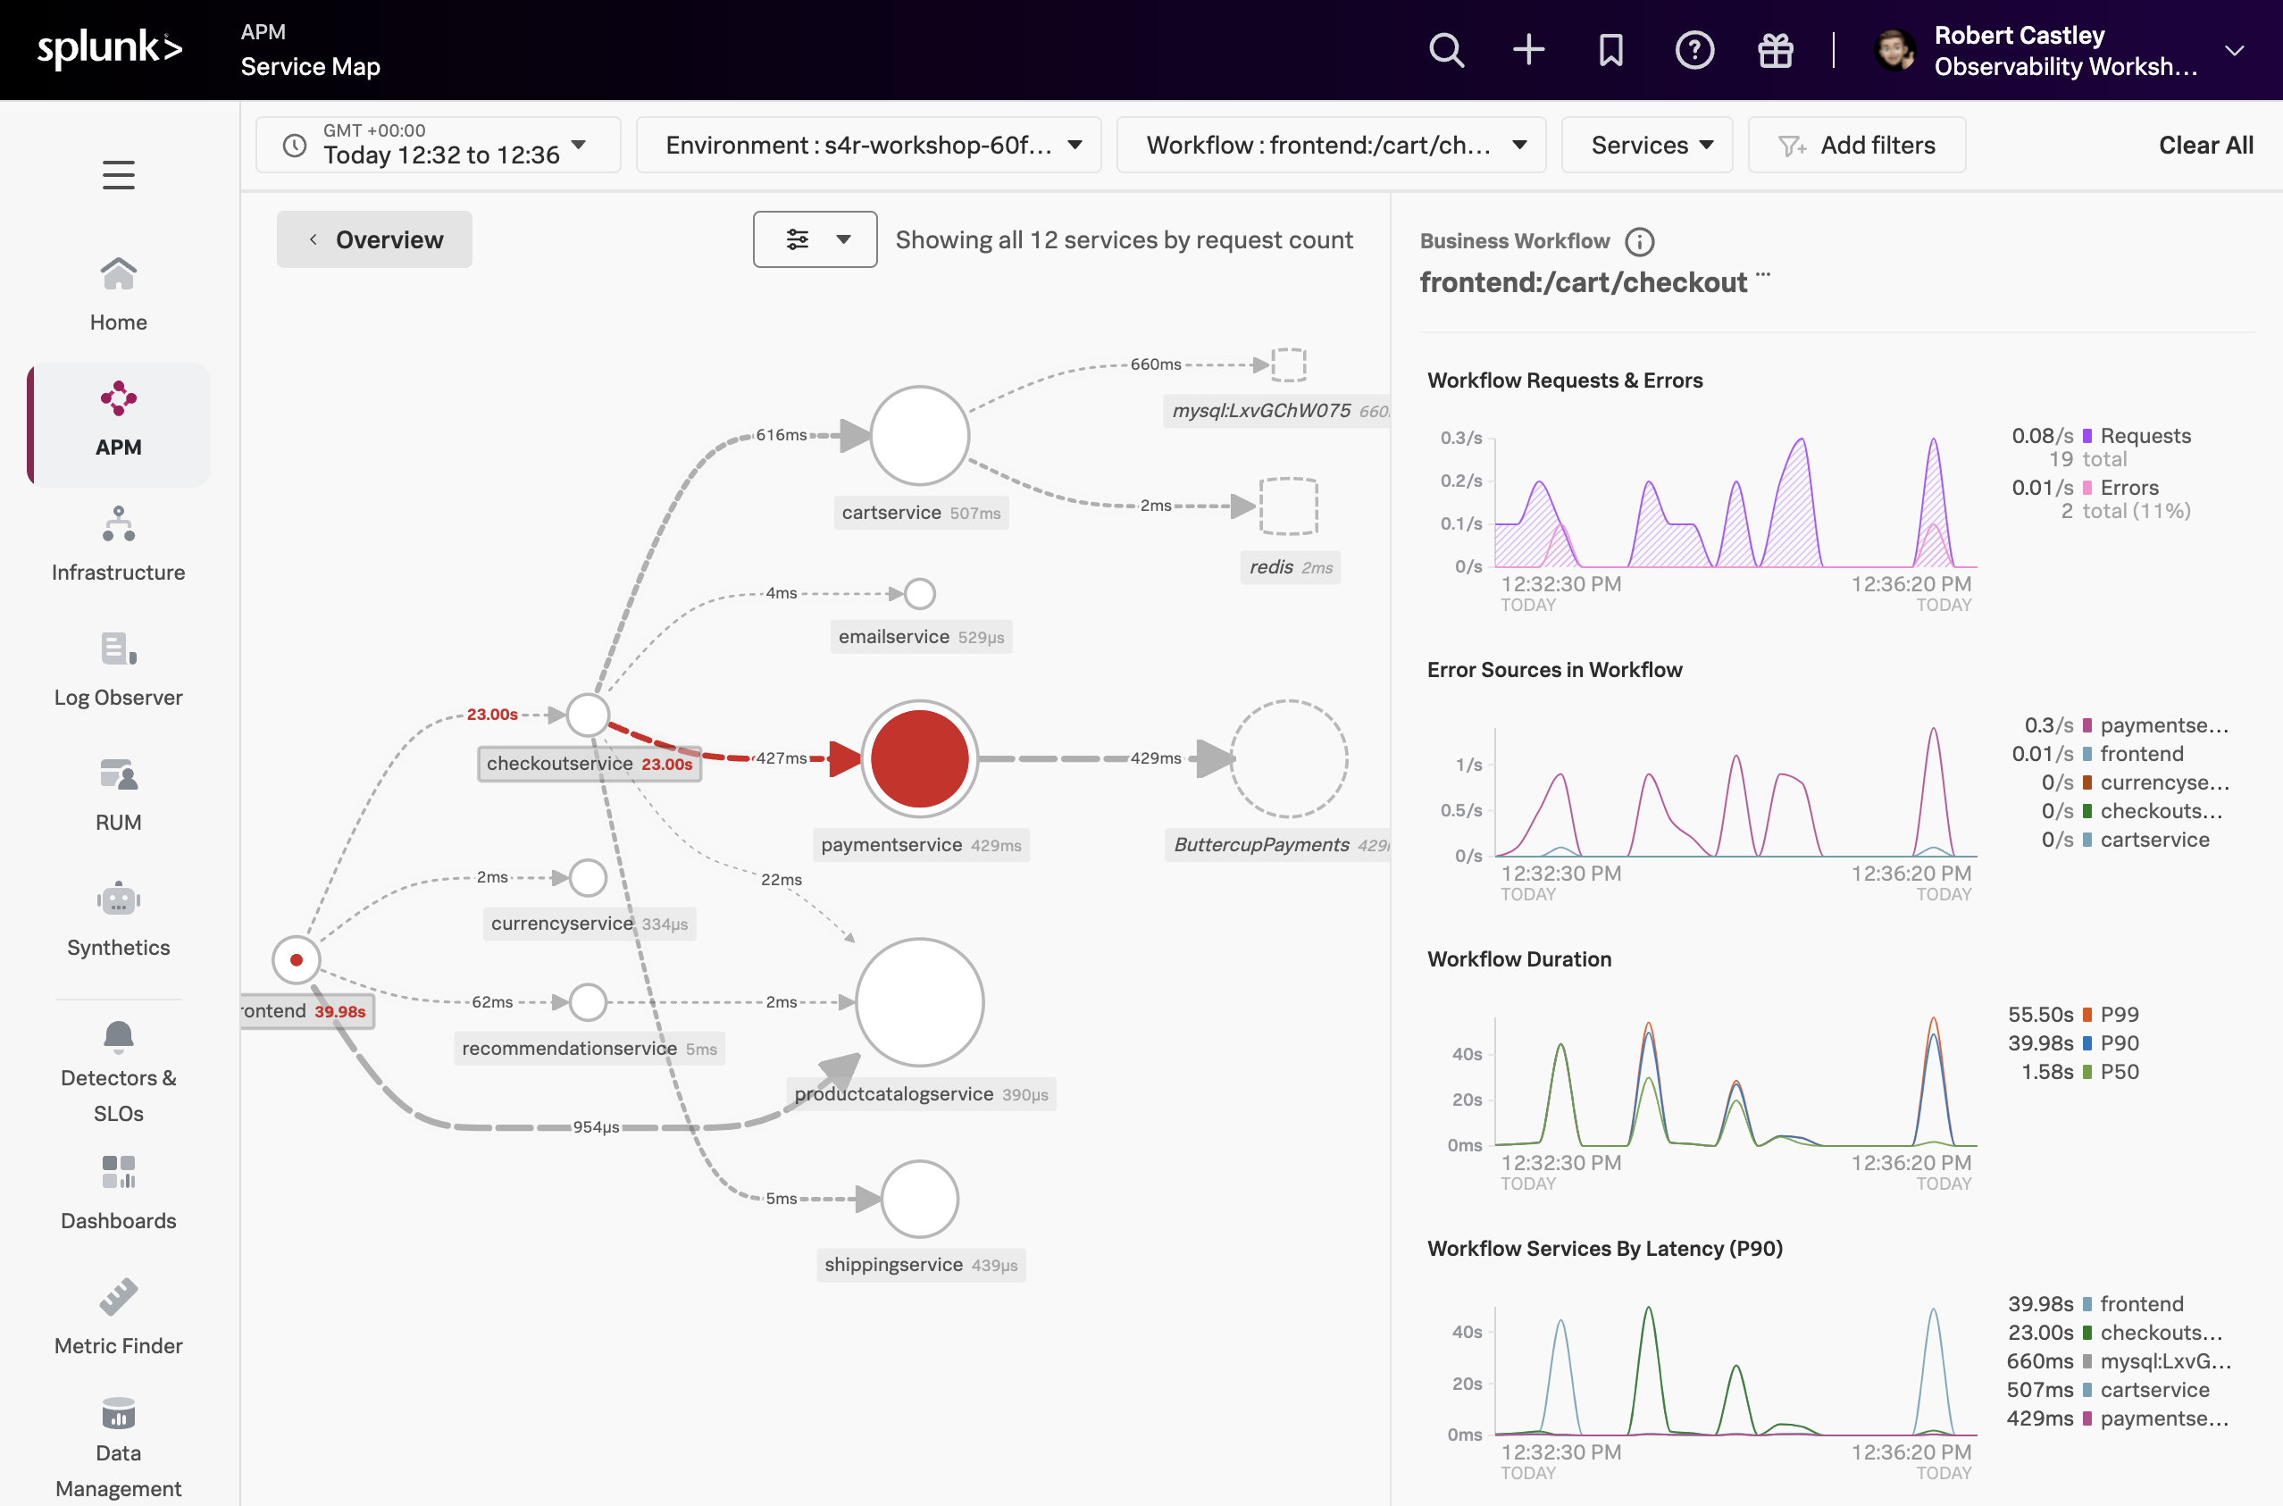The height and width of the screenshot is (1506, 2283).
Task: Open the bookmark icon in header
Action: pyautogui.click(x=1610, y=50)
